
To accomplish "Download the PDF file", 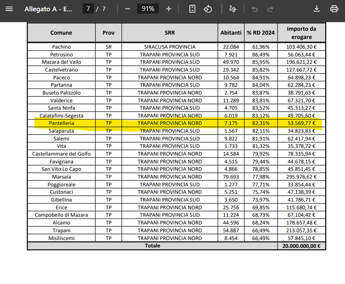I will (317, 9).
